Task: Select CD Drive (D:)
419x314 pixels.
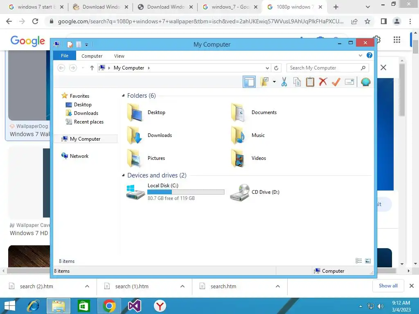Action: [x=255, y=192]
